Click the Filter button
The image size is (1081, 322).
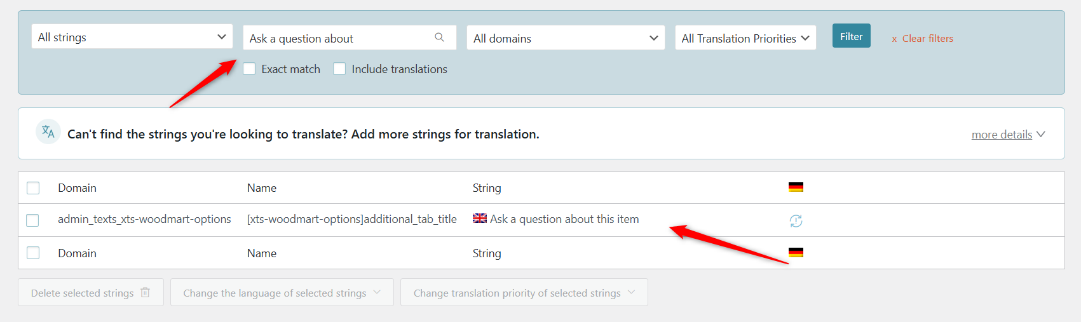(852, 36)
